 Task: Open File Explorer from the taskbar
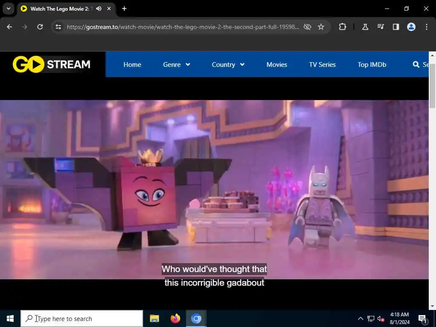154,318
